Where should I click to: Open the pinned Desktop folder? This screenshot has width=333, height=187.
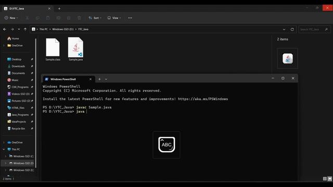click(x=14, y=59)
